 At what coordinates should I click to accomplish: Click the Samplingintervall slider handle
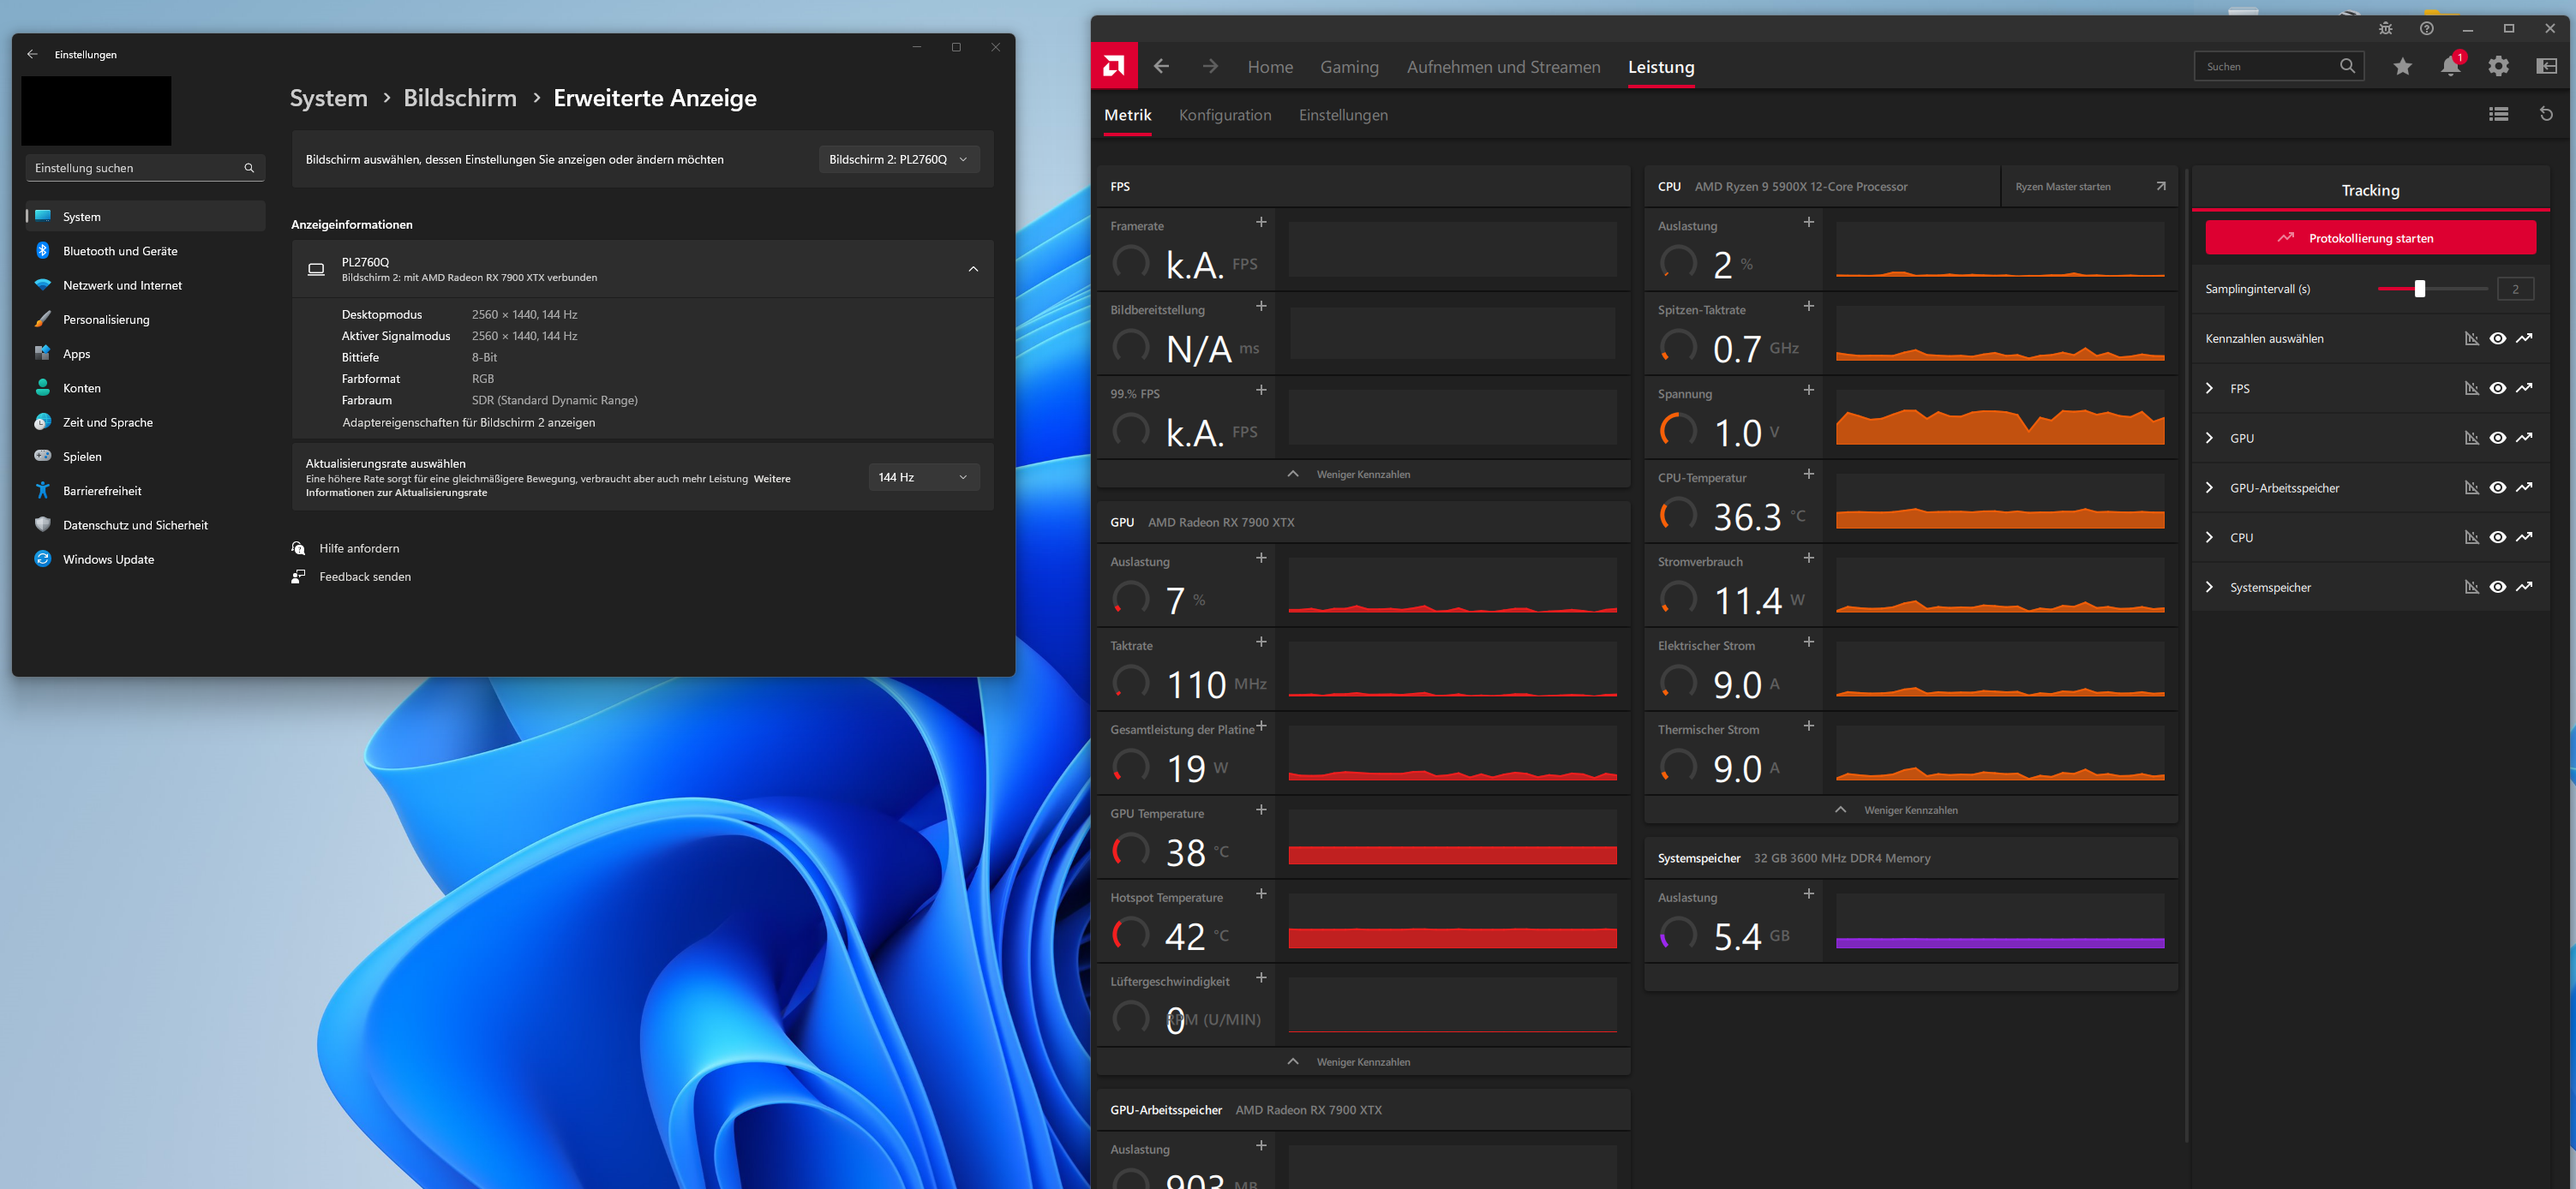(2419, 289)
